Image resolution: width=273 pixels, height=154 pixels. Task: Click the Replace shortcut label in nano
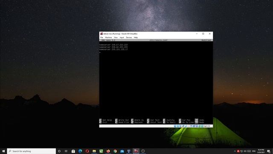(x=138, y=122)
